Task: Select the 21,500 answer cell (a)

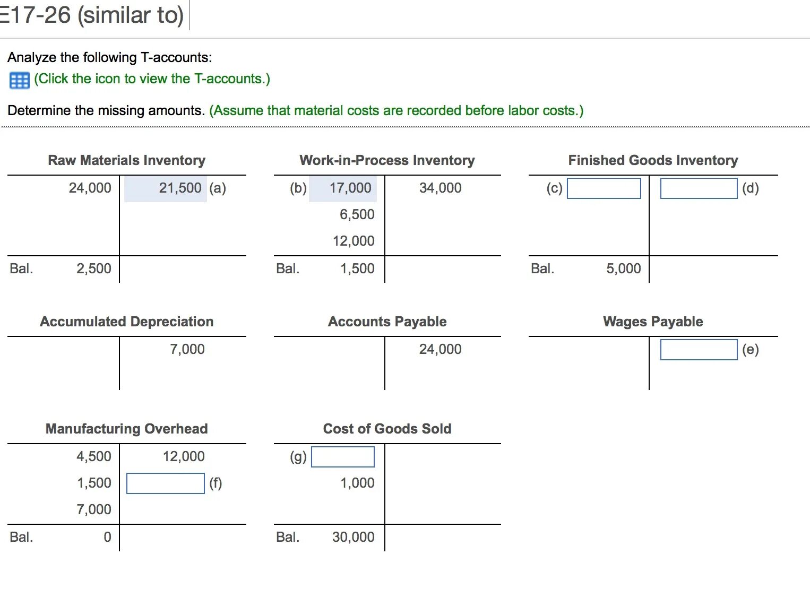Action: pyautogui.click(x=166, y=188)
